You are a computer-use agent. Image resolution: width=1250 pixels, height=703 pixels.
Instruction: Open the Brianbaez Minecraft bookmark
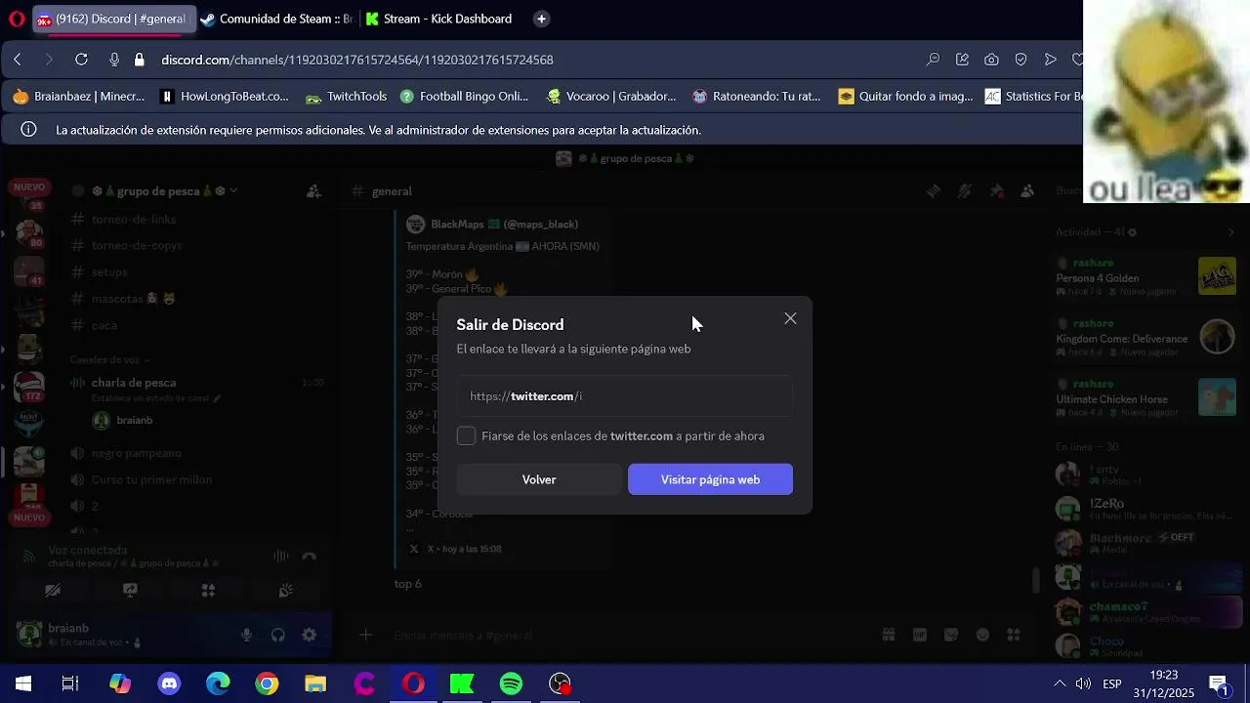[x=78, y=96]
